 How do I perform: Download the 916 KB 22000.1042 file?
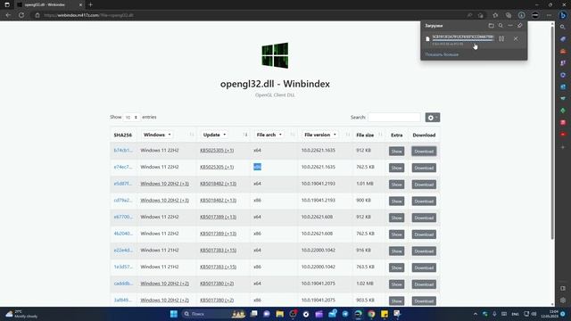coord(424,251)
